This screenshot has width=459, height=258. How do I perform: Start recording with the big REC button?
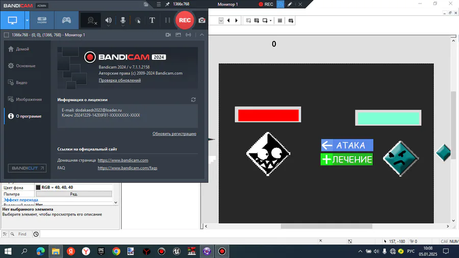[x=185, y=20]
